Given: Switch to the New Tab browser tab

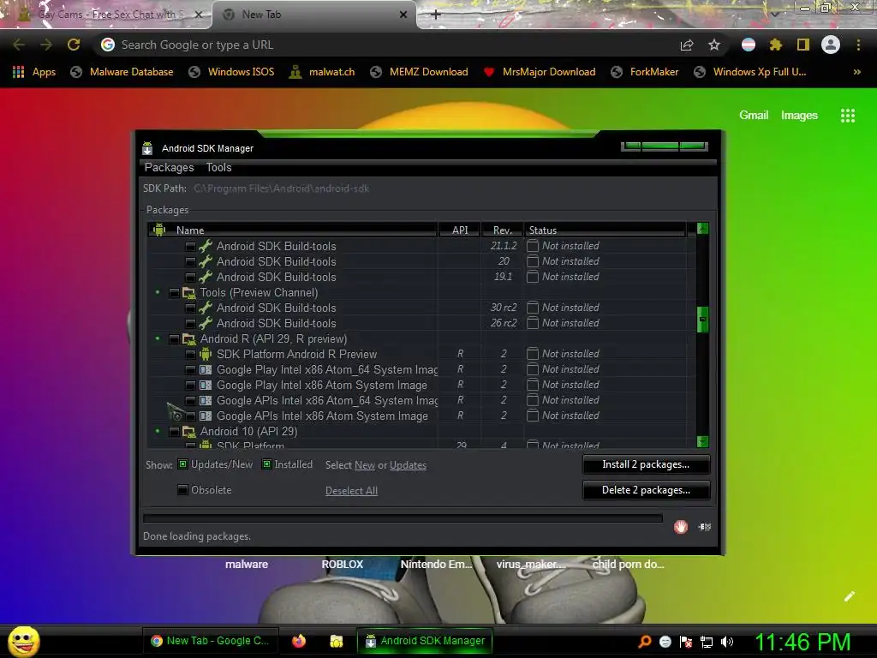Looking at the screenshot, I should [313, 15].
